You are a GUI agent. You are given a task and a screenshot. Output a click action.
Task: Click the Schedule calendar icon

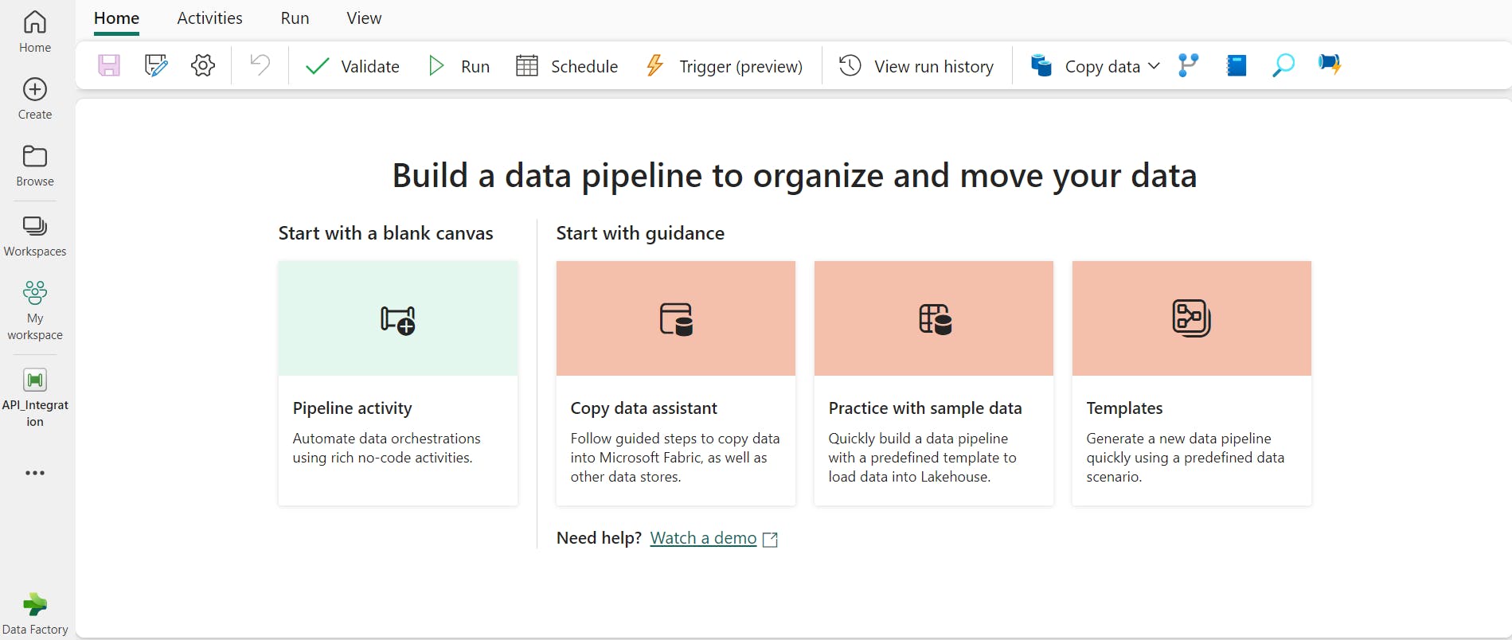coord(527,65)
